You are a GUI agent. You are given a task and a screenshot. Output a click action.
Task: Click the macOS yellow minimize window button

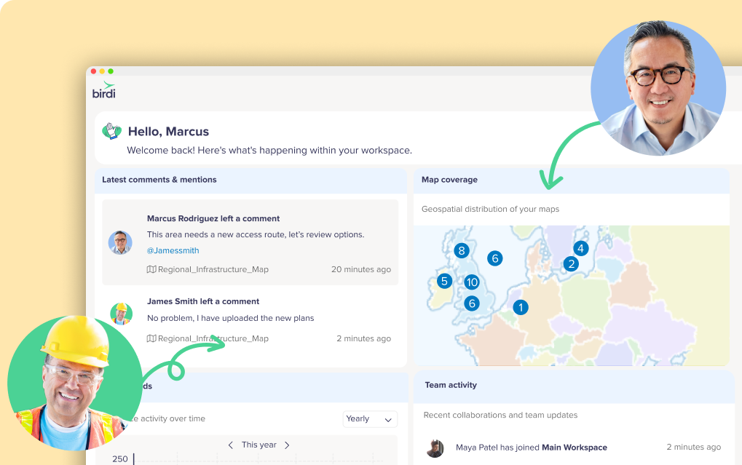click(x=102, y=71)
